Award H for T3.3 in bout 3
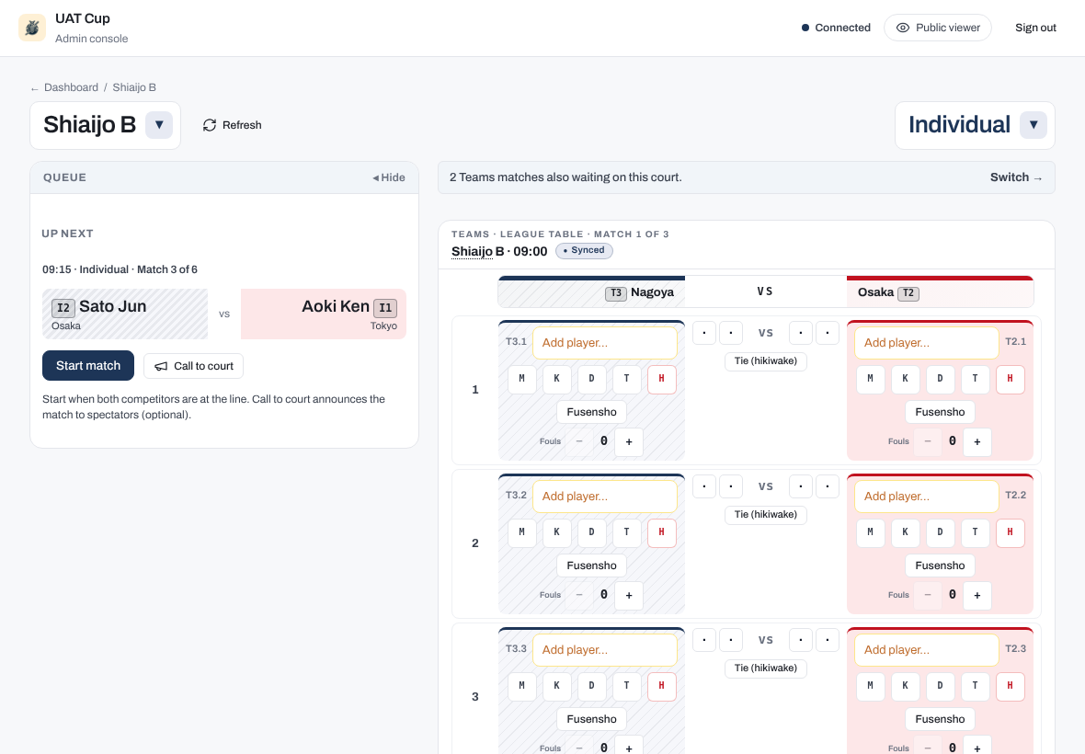The height and width of the screenshot is (754, 1085). pos(661,686)
